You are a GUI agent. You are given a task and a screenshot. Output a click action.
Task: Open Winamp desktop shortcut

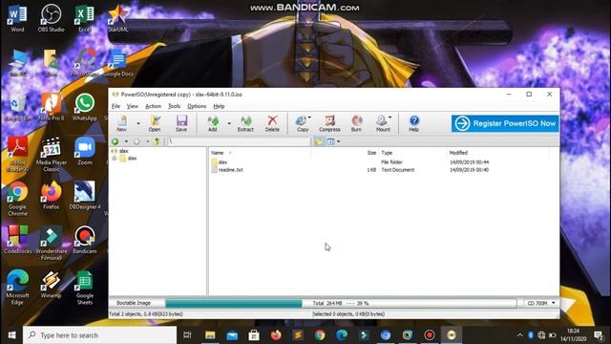pyautogui.click(x=51, y=285)
